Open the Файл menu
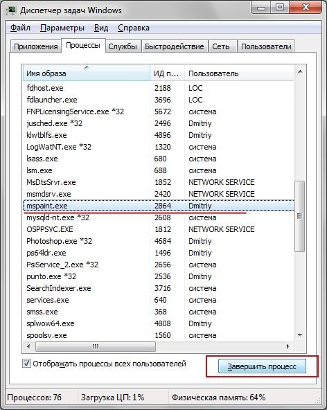Image resolution: width=327 pixels, height=410 pixels. coord(20,28)
